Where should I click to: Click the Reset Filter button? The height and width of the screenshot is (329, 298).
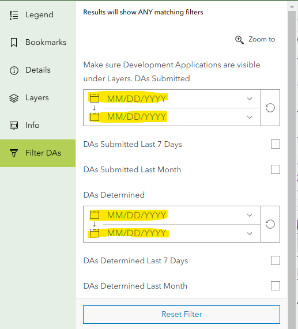pyautogui.click(x=182, y=315)
